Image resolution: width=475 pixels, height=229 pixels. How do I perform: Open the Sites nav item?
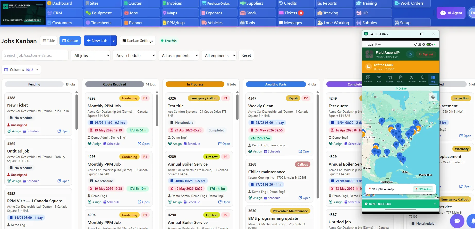click(103, 3)
